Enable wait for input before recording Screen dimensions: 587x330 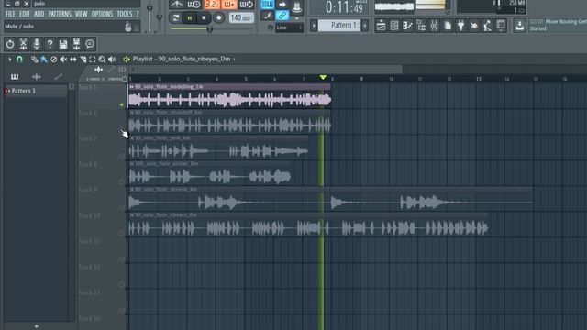(x=194, y=5)
